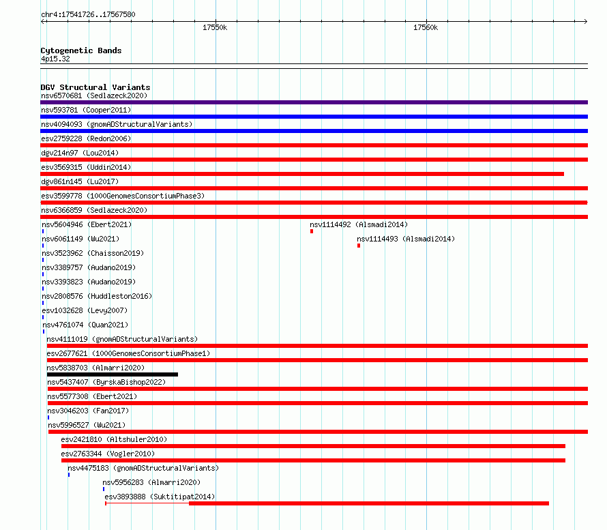Click the DGV Structural Variants track title
The width and height of the screenshot is (607, 530).
pos(95,87)
